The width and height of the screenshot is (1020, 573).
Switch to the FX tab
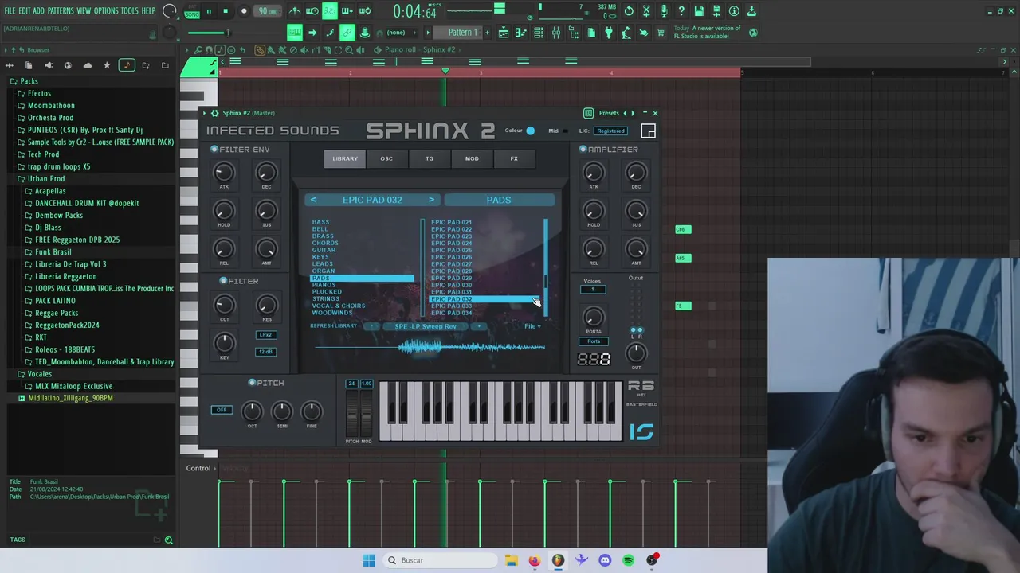pos(514,158)
